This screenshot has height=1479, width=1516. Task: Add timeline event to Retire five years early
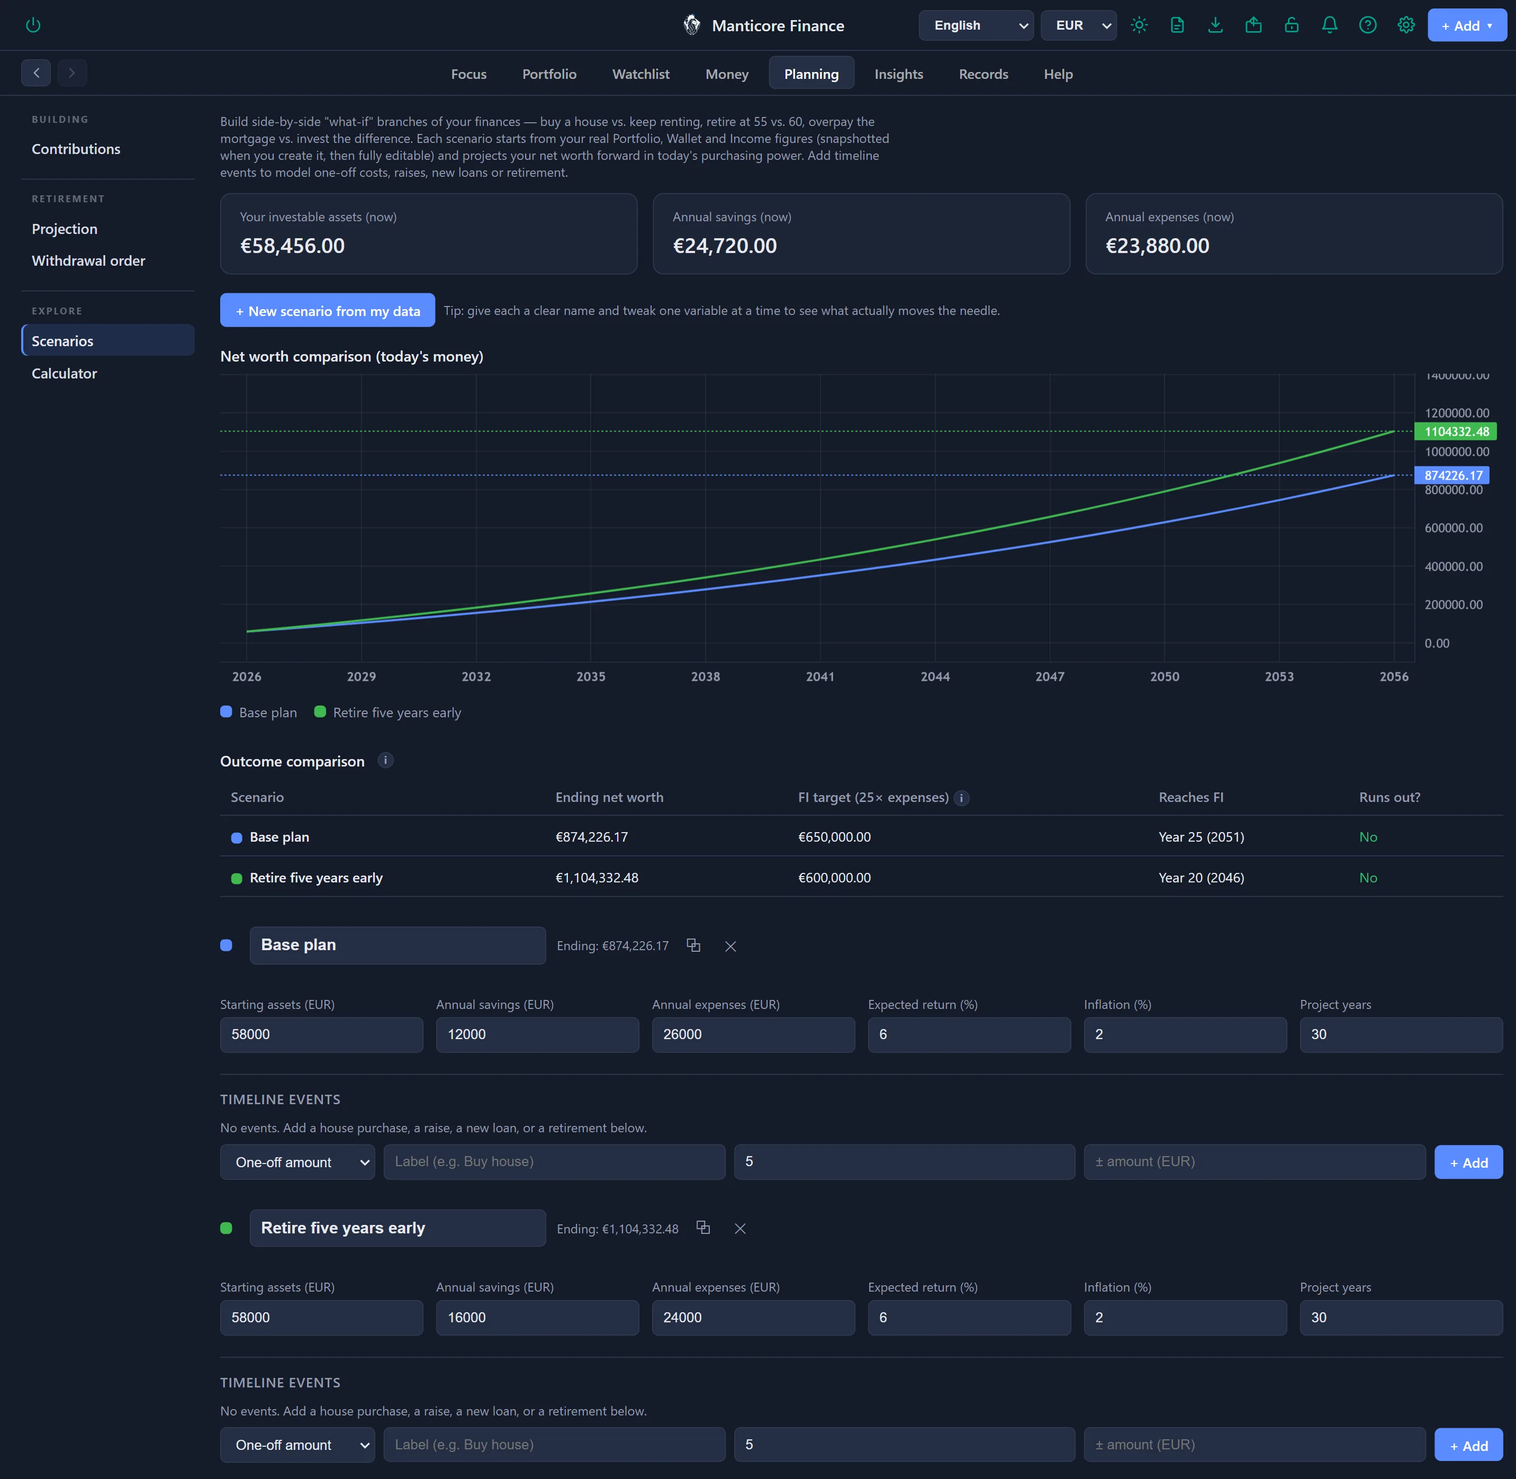click(1468, 1446)
